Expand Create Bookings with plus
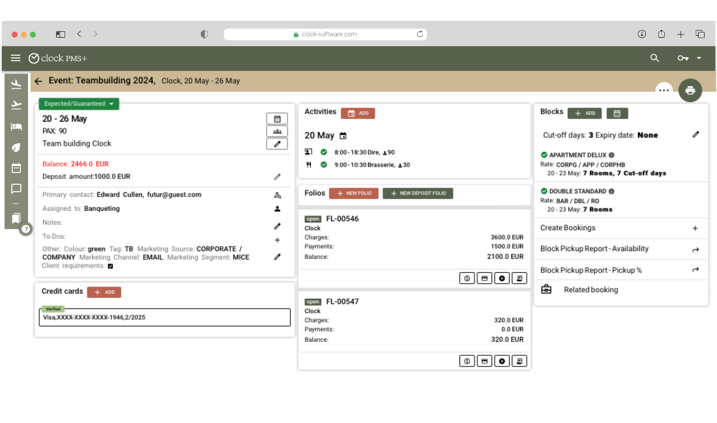 pos(695,228)
